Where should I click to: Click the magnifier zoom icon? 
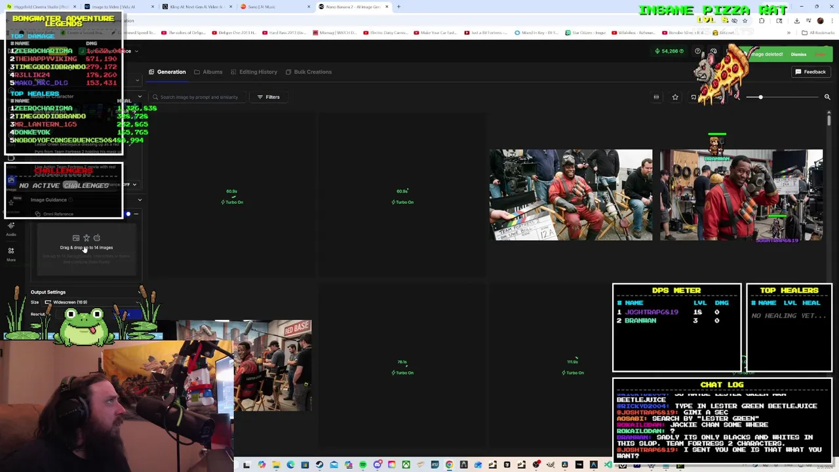click(827, 97)
